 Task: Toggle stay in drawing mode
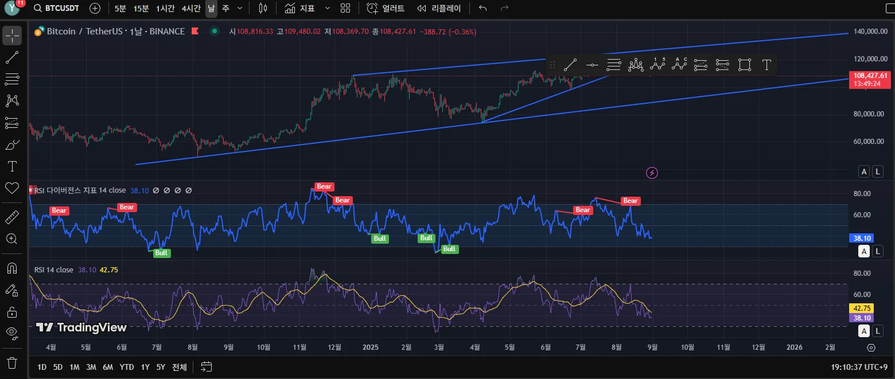coord(12,290)
